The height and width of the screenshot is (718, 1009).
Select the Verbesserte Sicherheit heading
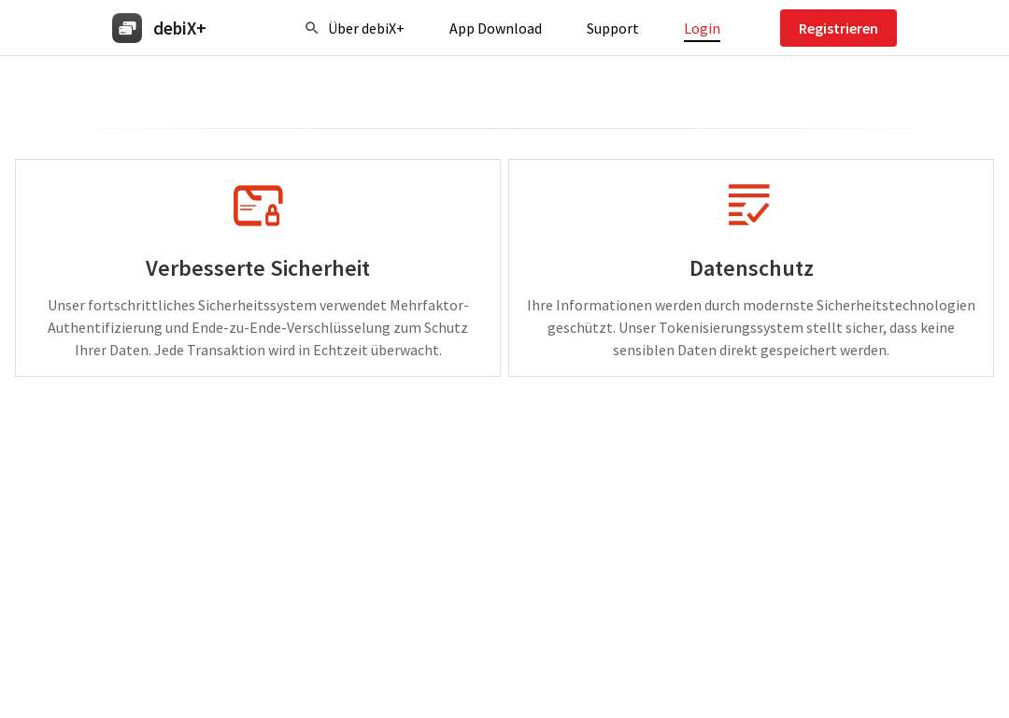(258, 268)
